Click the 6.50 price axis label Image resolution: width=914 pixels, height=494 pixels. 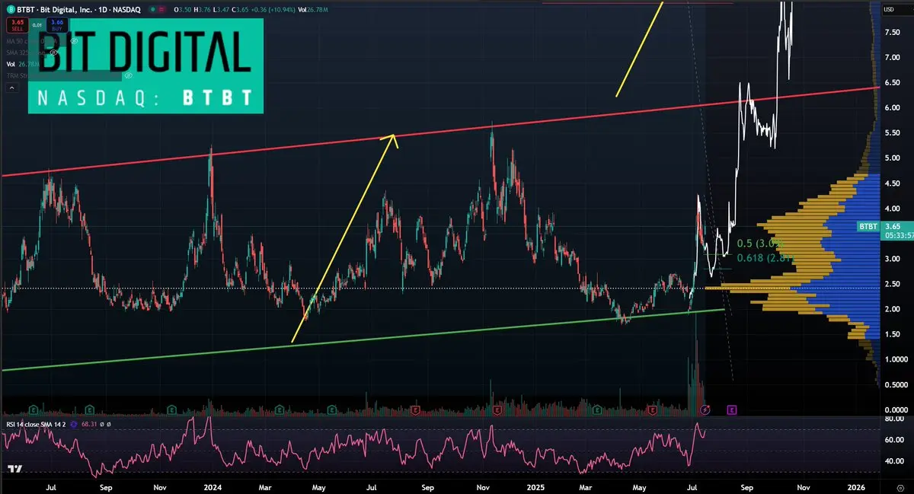893,82
